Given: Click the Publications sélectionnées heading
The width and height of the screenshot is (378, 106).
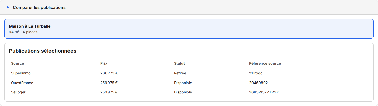Looking at the screenshot, I should click(x=43, y=51).
